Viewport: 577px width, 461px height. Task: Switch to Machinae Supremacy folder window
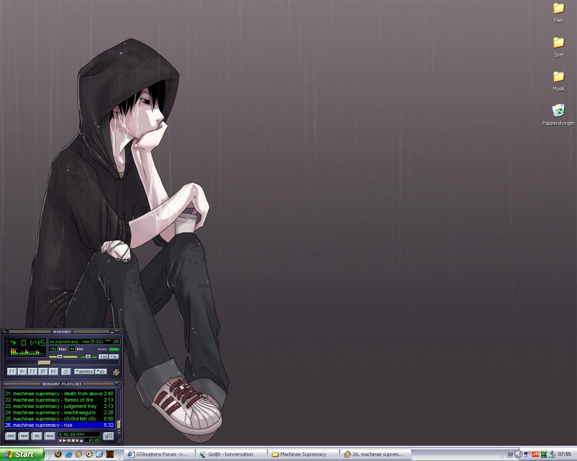pos(303,454)
